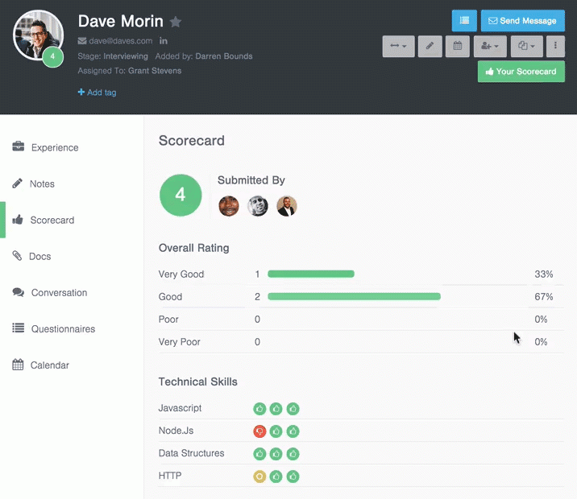Click the Send Message button
This screenshot has height=499, width=577.
pos(522,21)
